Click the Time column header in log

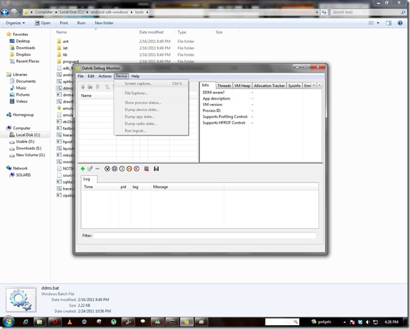[x=96, y=187]
